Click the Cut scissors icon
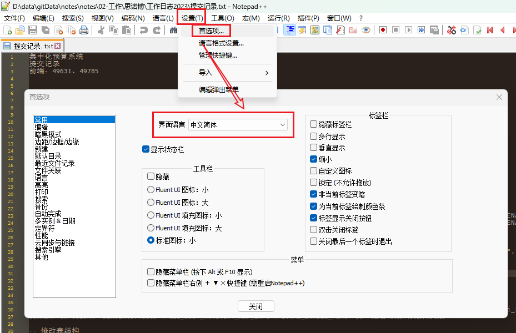 tap(101, 30)
